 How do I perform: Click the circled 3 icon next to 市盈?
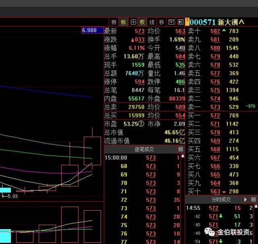click(x=141, y=124)
